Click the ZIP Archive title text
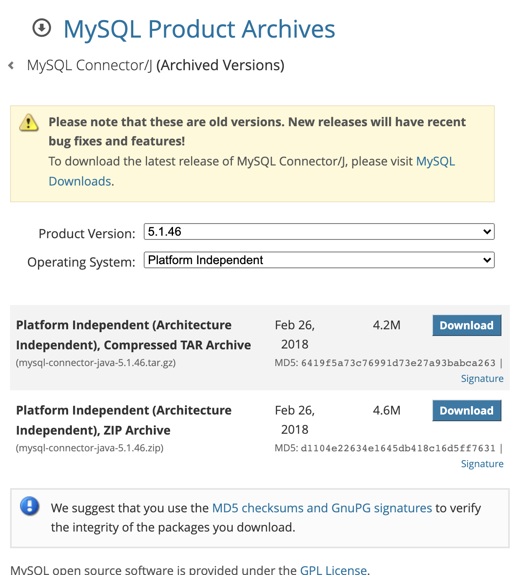The height and width of the screenshot is (575, 519). pos(124,420)
